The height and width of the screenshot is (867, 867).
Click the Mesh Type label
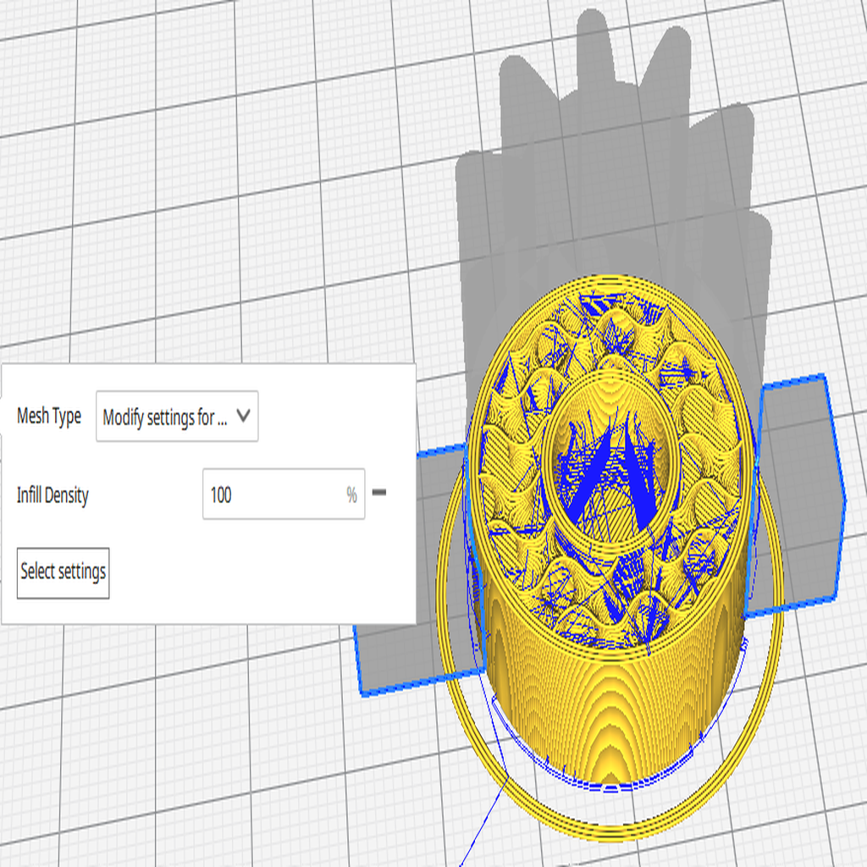[49, 417]
